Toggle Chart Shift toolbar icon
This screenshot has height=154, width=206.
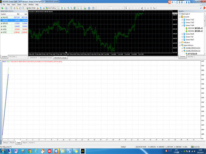click(x=81, y=8)
